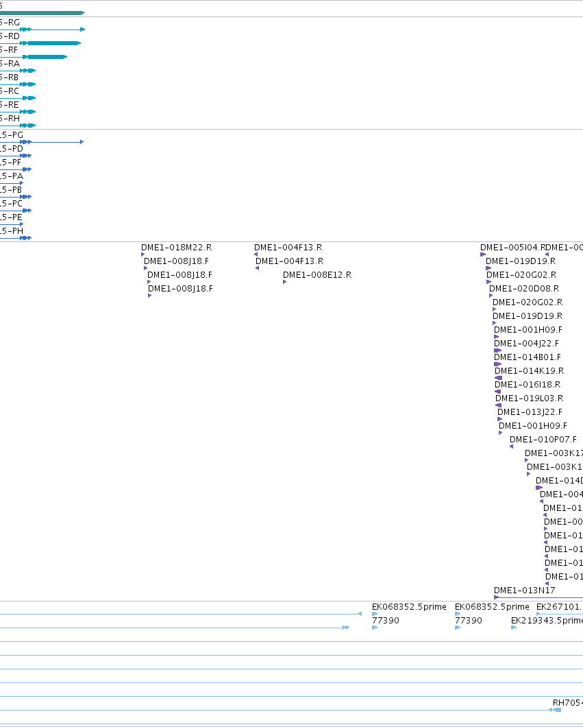
Task: Select the -RB transcript label
Action: pos(10,77)
